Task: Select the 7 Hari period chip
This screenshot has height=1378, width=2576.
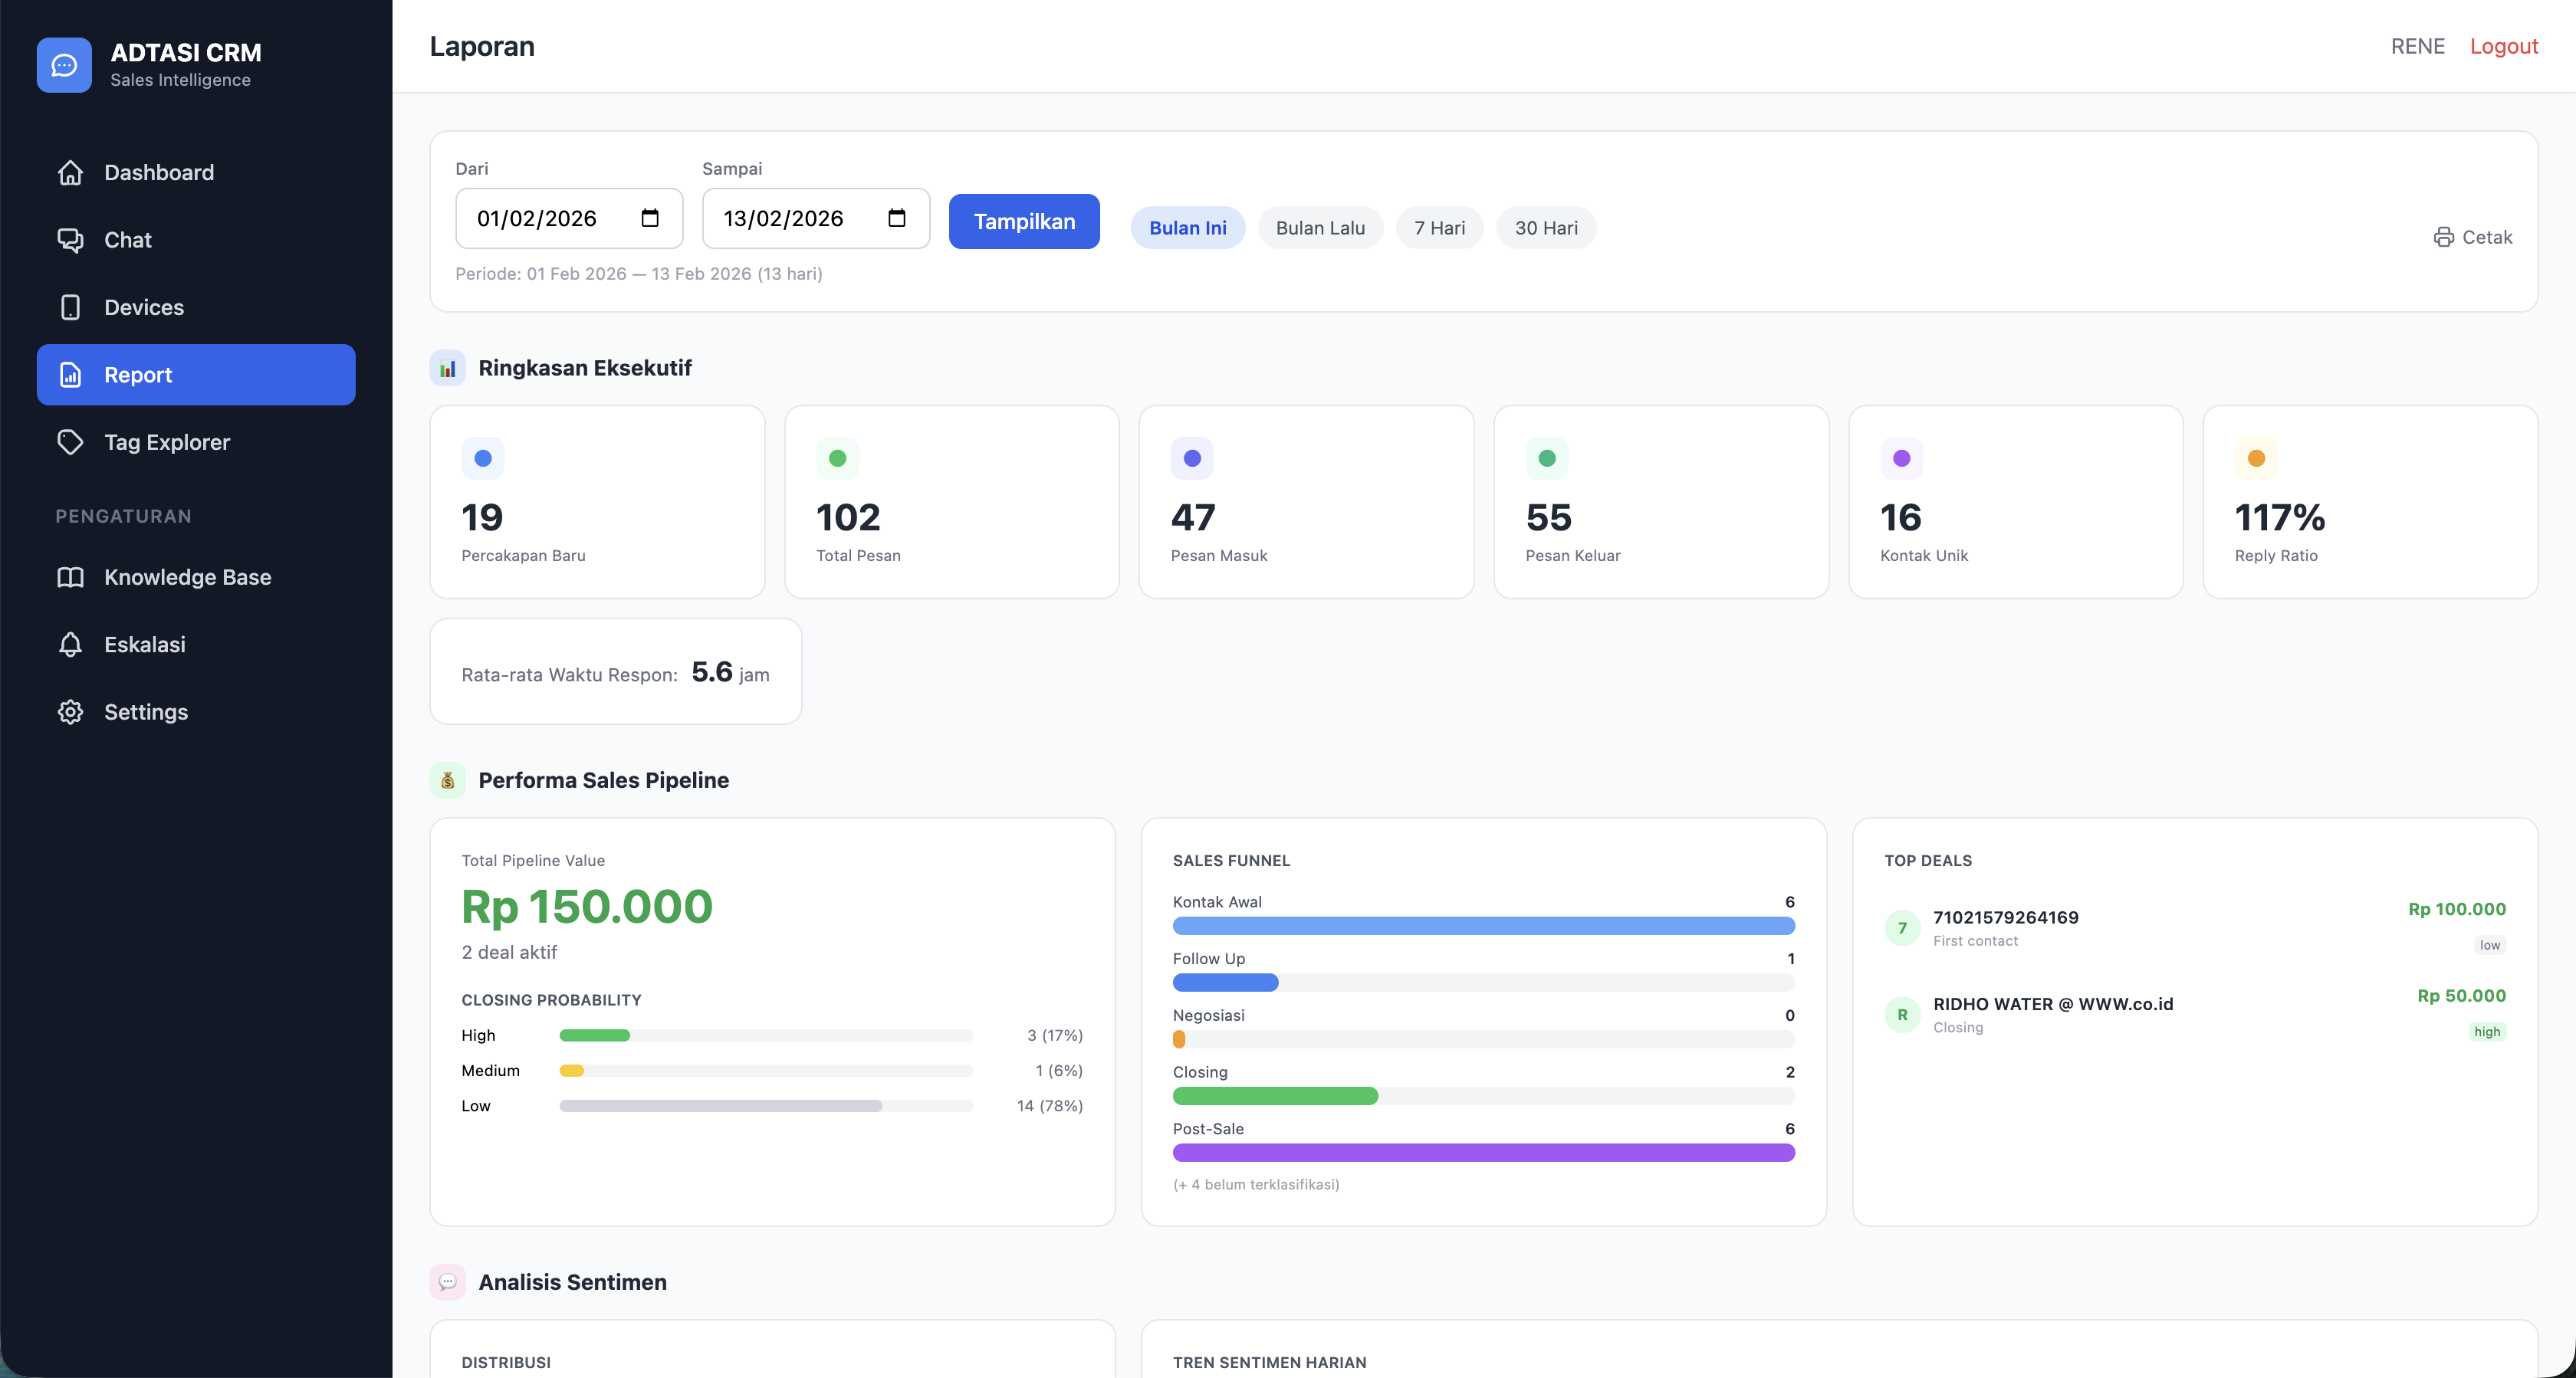Action: 1438,228
